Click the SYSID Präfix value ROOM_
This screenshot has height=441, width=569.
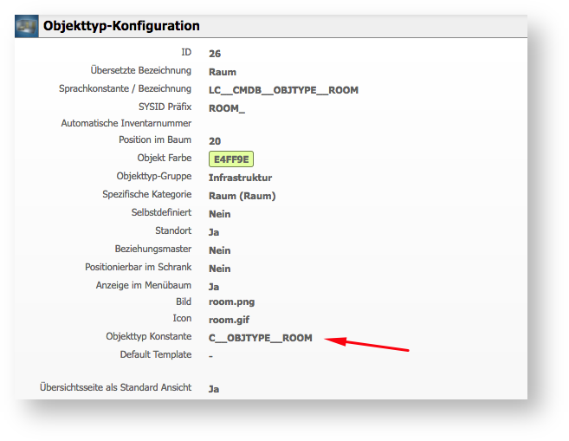pos(227,108)
